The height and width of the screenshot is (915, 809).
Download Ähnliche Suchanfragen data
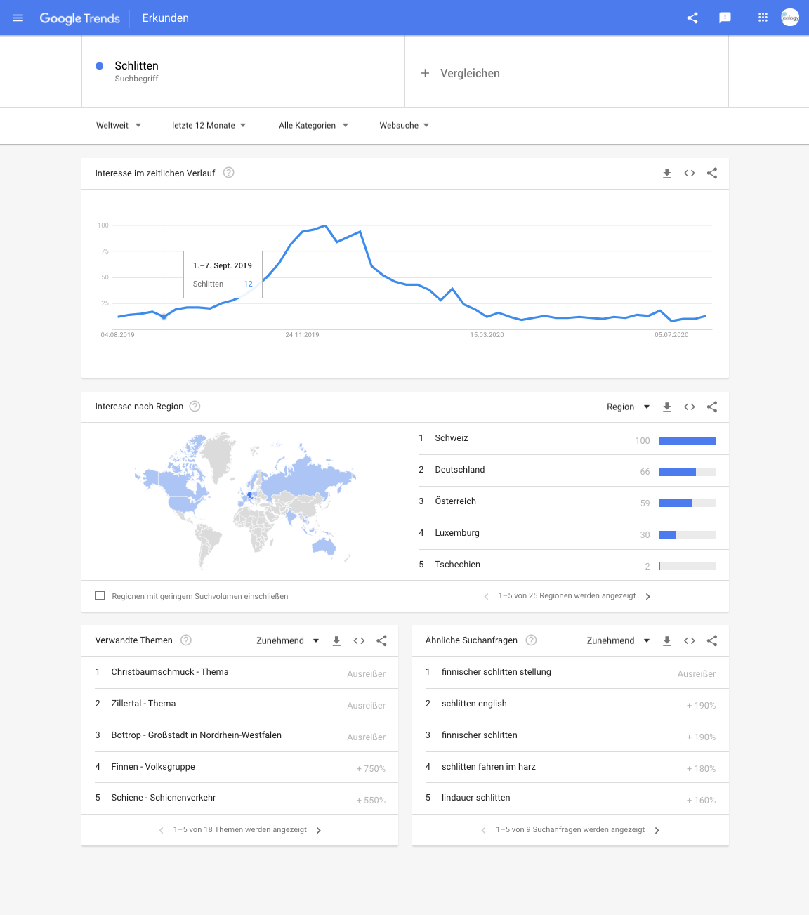pos(667,641)
